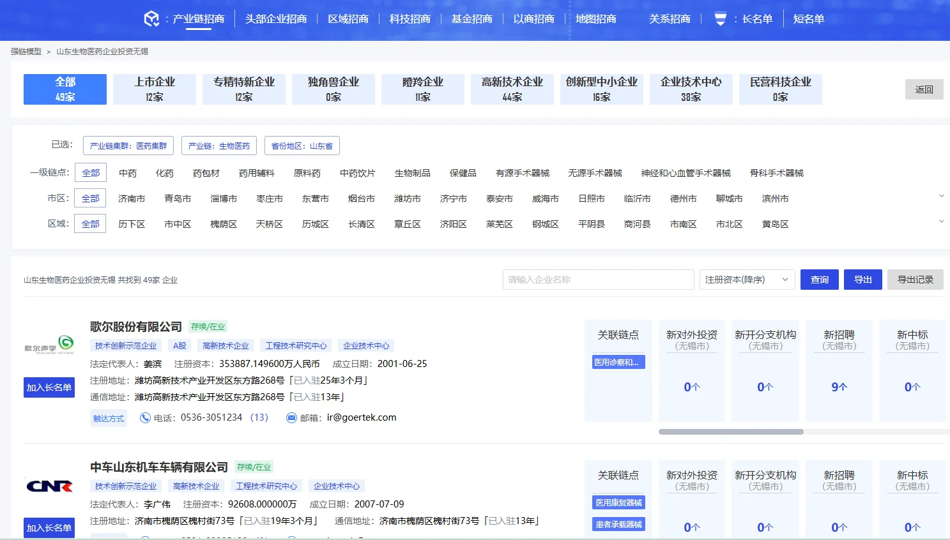950x540 pixels.
Task: Open 地图招商 in top navigation
Action: (x=596, y=19)
